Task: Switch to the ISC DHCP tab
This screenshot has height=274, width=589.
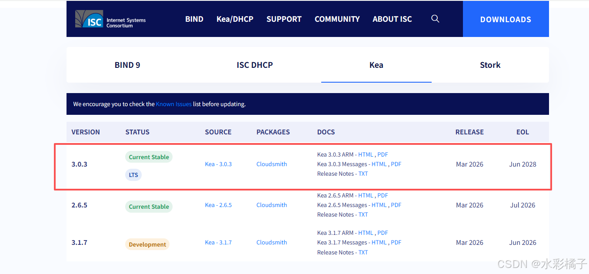Action: [255, 65]
